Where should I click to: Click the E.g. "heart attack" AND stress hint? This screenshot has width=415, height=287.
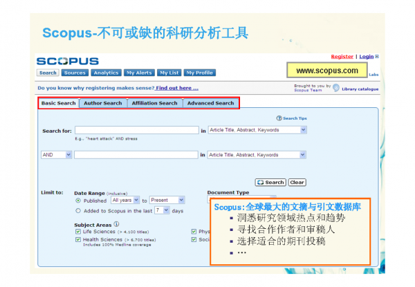106,138
